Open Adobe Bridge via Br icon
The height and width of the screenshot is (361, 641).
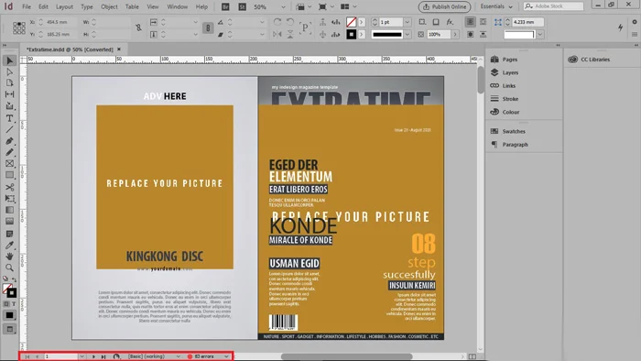[225, 6]
